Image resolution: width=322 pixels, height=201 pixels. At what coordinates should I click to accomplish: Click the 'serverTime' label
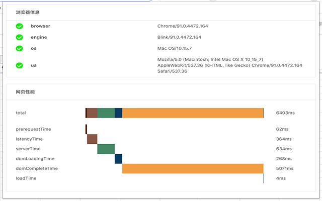pos(28,149)
